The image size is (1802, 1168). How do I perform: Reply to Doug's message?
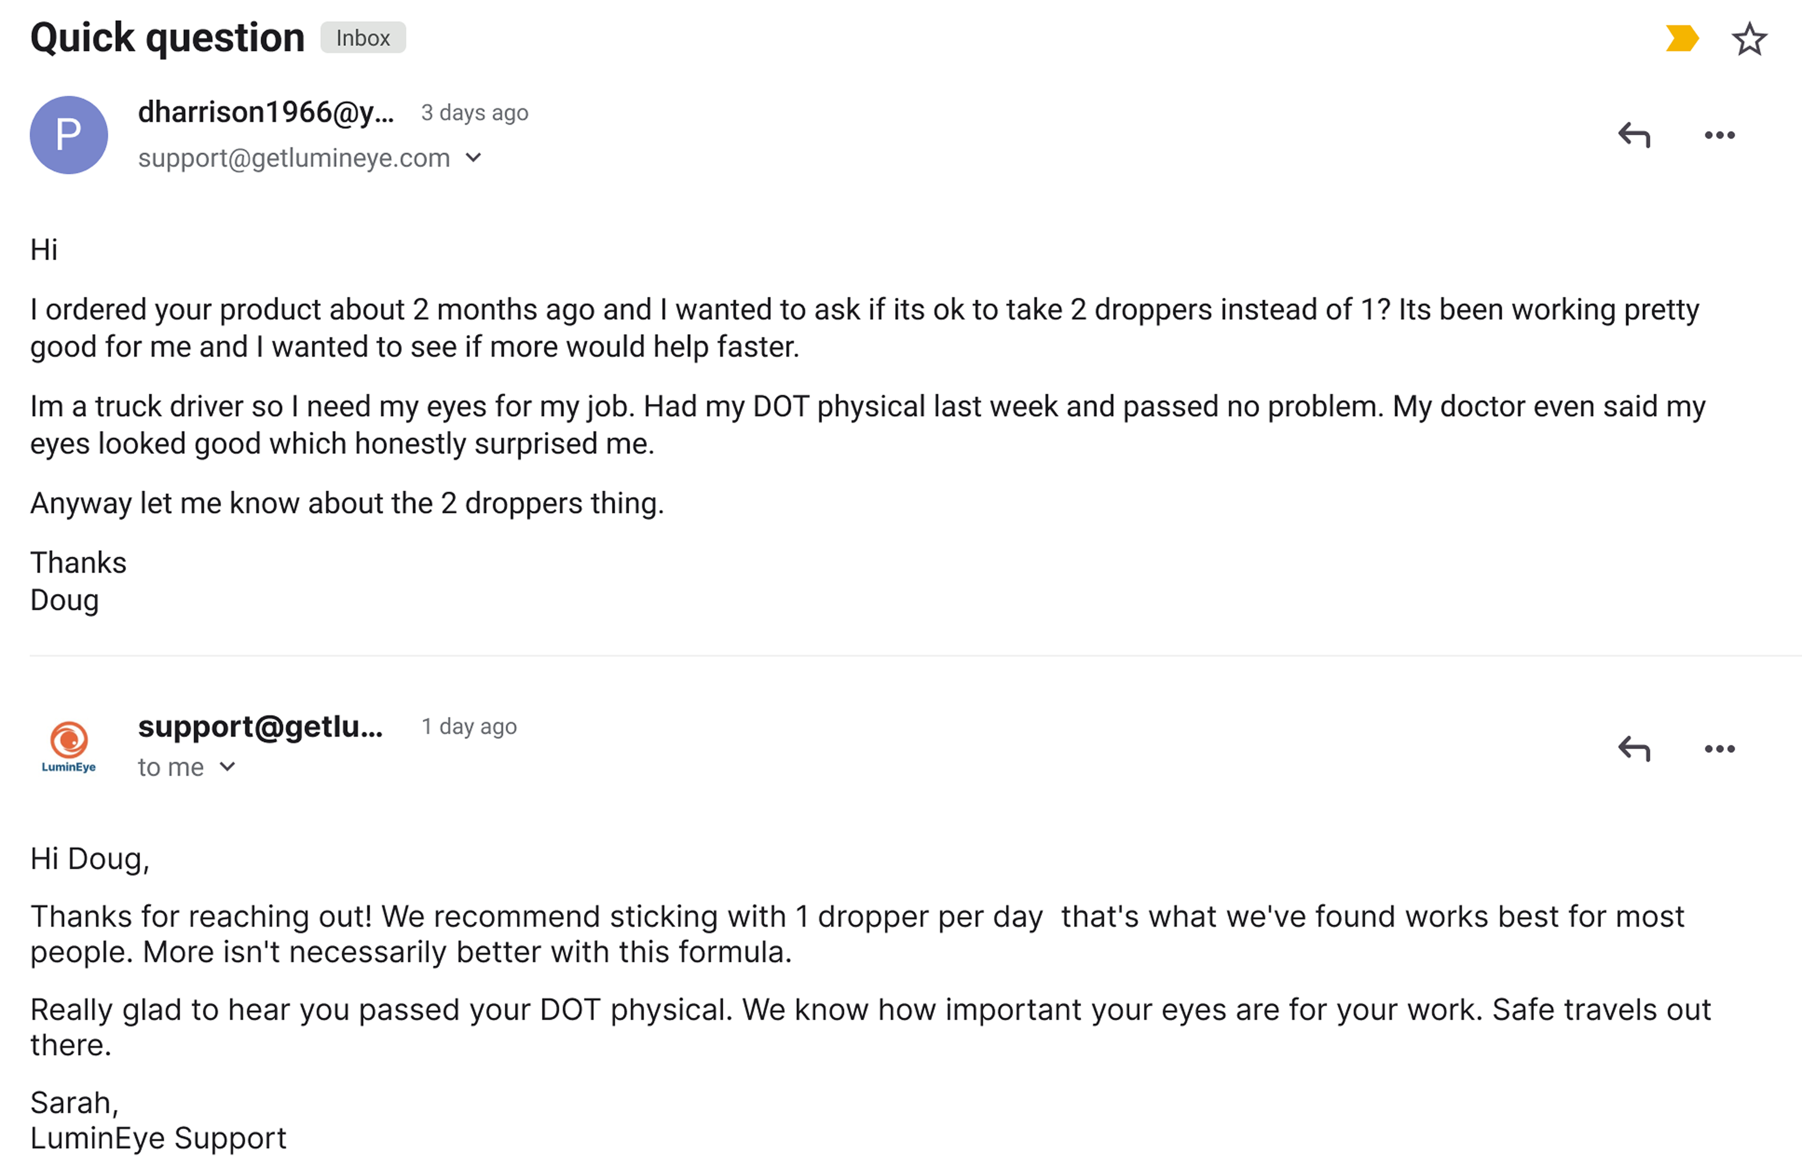point(1634,136)
